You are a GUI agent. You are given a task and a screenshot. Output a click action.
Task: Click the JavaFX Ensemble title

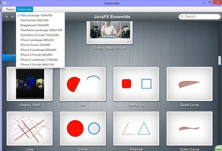[x=112, y=17]
